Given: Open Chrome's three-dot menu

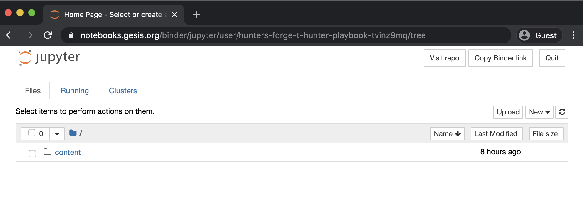Looking at the screenshot, I should 573,35.
